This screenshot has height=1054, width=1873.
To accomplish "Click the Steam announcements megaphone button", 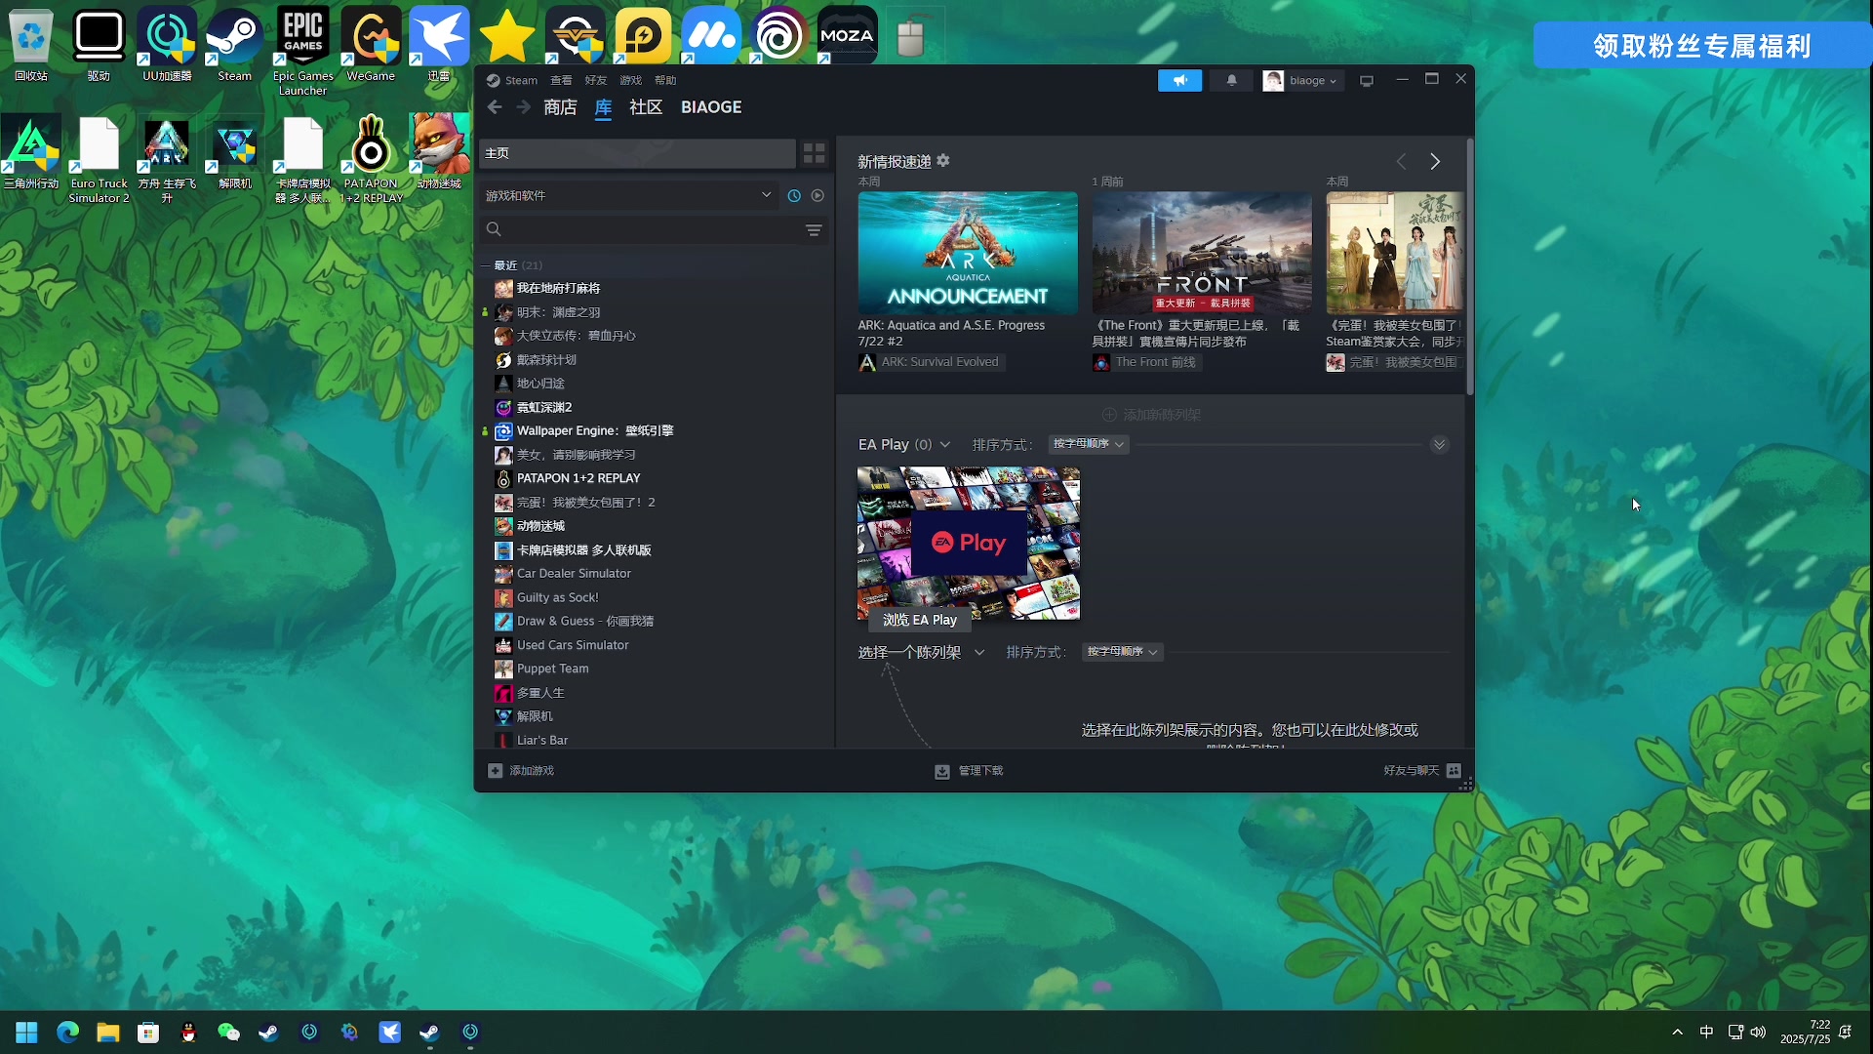I will (x=1179, y=81).
